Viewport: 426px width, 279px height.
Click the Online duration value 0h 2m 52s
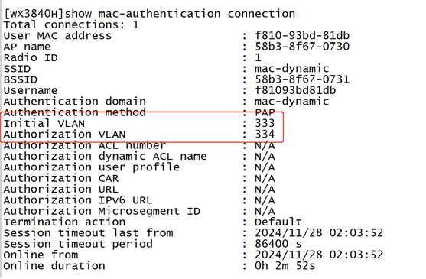(285, 266)
